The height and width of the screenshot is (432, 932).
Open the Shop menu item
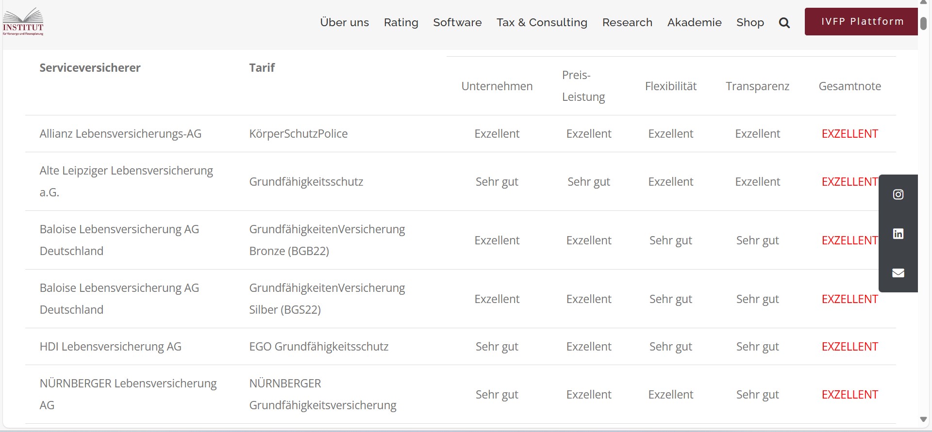750,22
